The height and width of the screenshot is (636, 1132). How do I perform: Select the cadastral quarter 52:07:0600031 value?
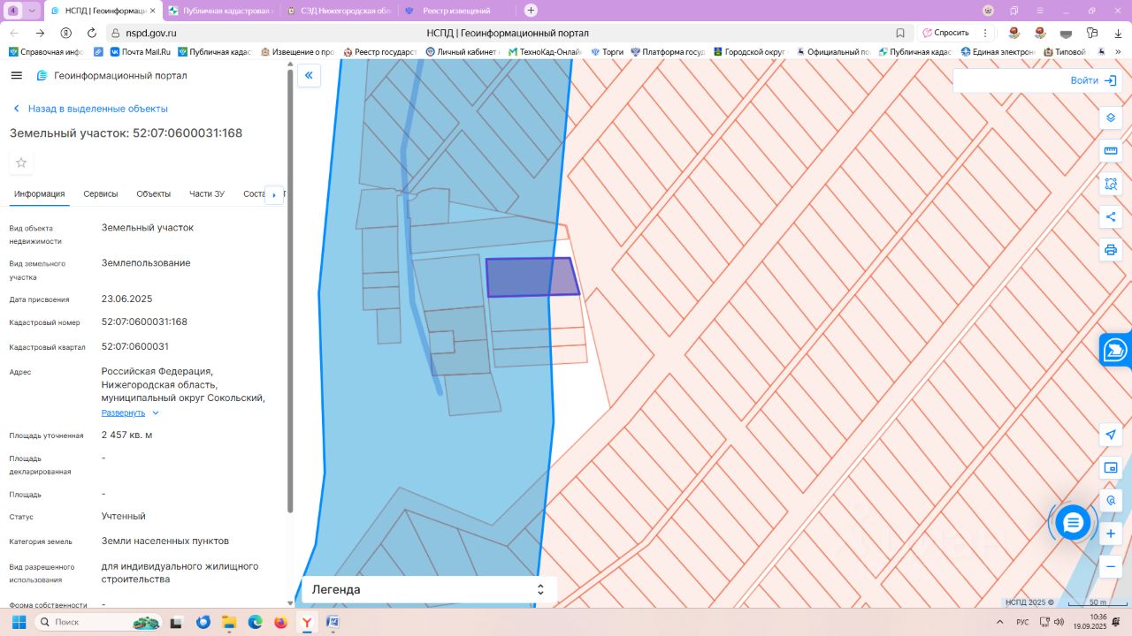(x=135, y=347)
